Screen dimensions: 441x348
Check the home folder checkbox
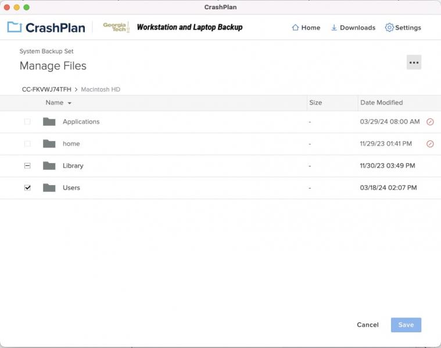click(x=27, y=144)
